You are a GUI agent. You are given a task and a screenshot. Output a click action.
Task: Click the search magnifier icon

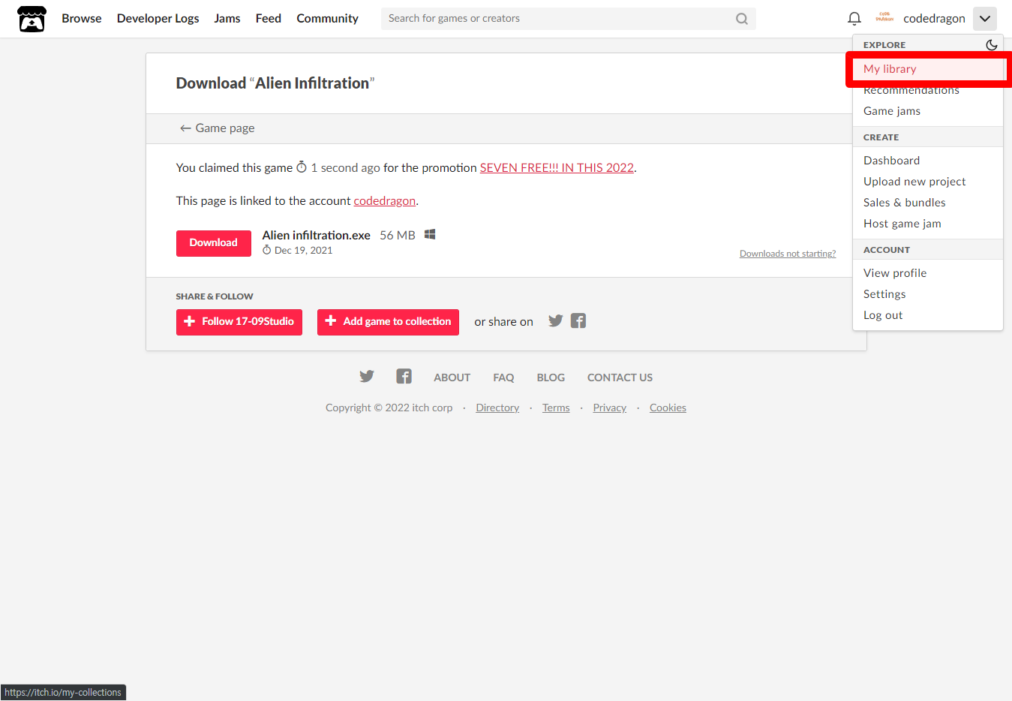742,19
